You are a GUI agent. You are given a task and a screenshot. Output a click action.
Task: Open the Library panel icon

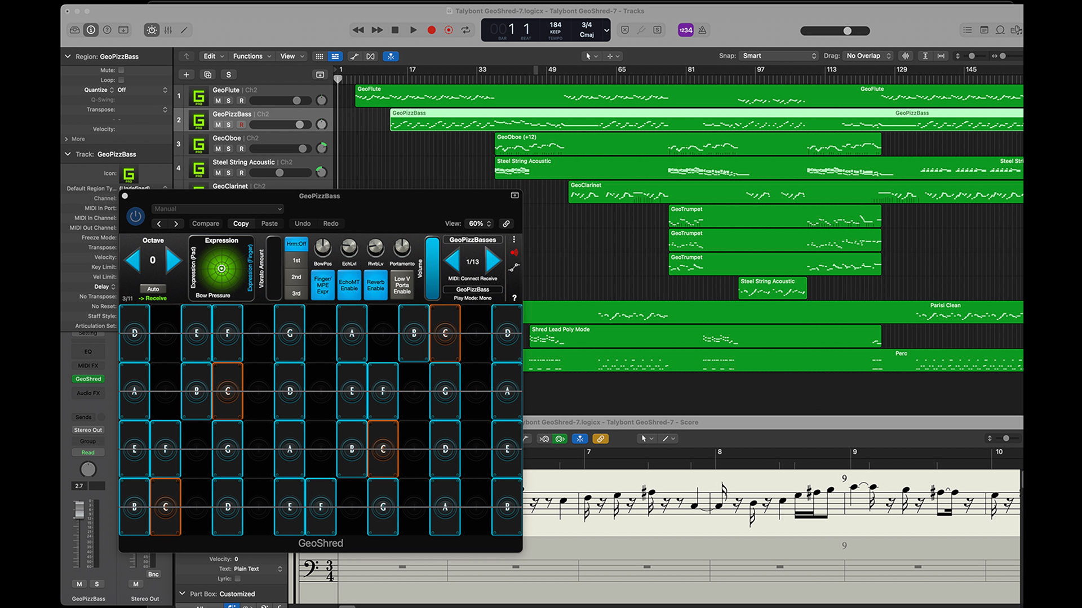coord(74,30)
